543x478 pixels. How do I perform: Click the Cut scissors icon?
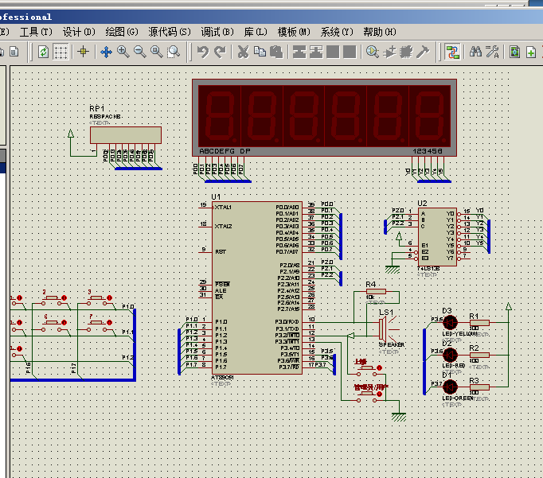[243, 52]
